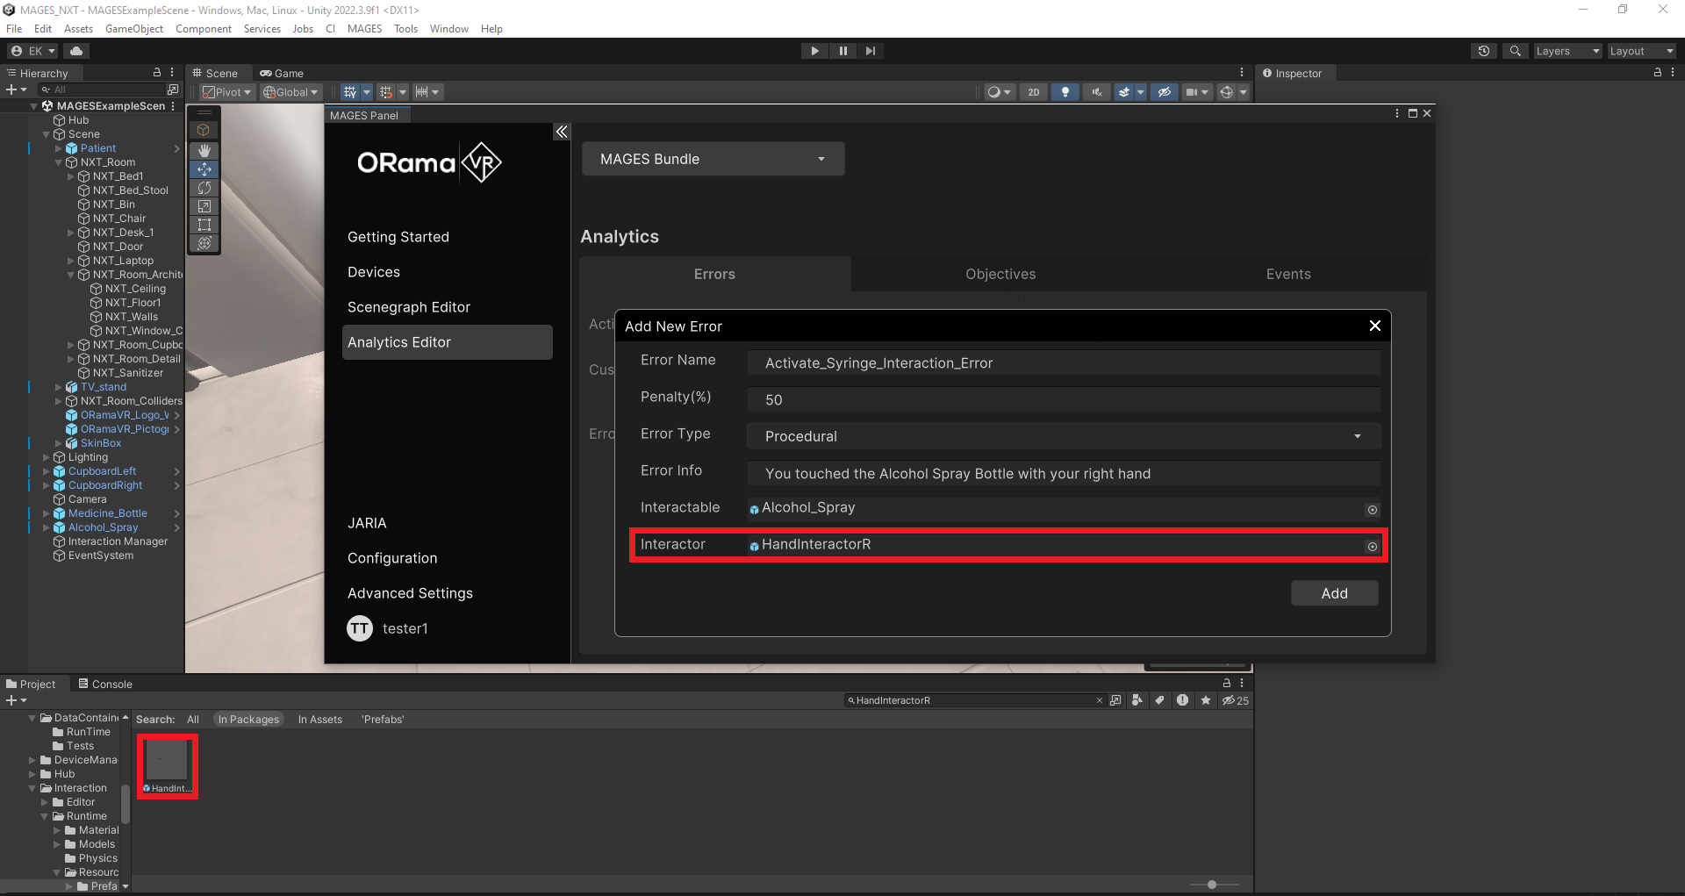Open the MAGES Bundle dropdown
This screenshot has height=896, width=1685.
[x=713, y=159]
